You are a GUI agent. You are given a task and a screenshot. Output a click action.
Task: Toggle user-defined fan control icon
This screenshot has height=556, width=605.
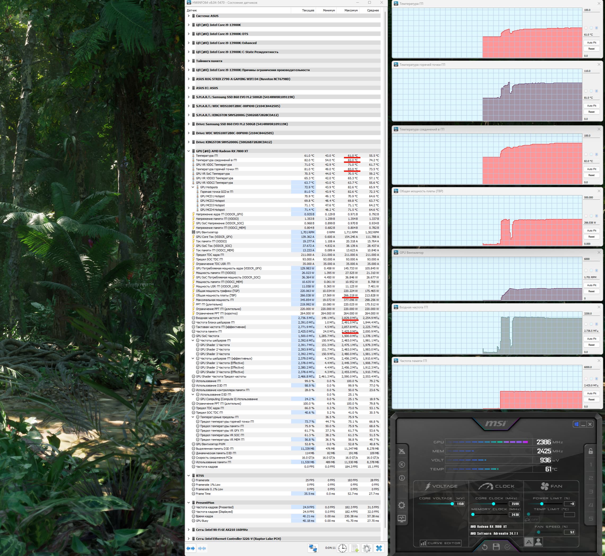(x=538, y=542)
